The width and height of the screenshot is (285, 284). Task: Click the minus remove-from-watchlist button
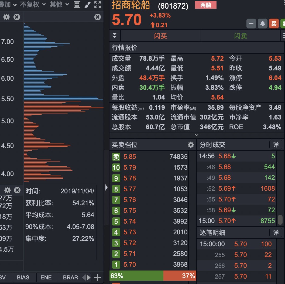click(251, 24)
